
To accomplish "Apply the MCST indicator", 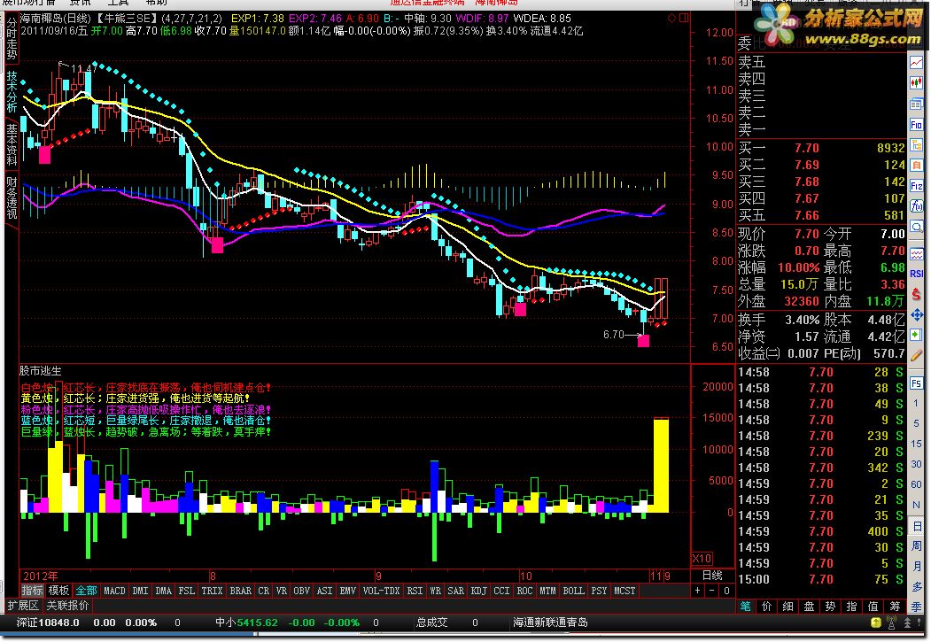I will tap(625, 591).
